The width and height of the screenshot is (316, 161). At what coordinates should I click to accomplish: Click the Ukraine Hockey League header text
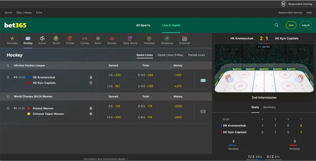point(29,65)
